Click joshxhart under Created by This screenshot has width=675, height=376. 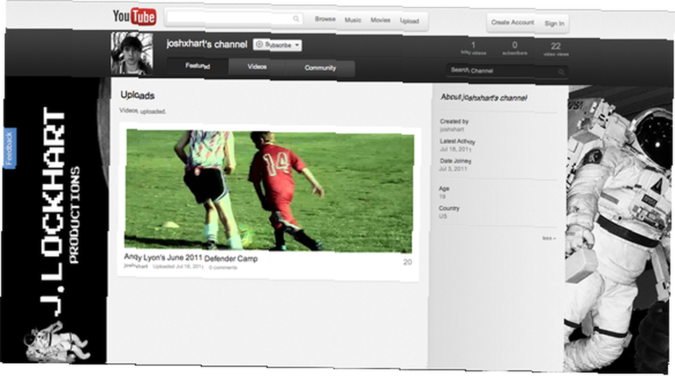(x=452, y=129)
